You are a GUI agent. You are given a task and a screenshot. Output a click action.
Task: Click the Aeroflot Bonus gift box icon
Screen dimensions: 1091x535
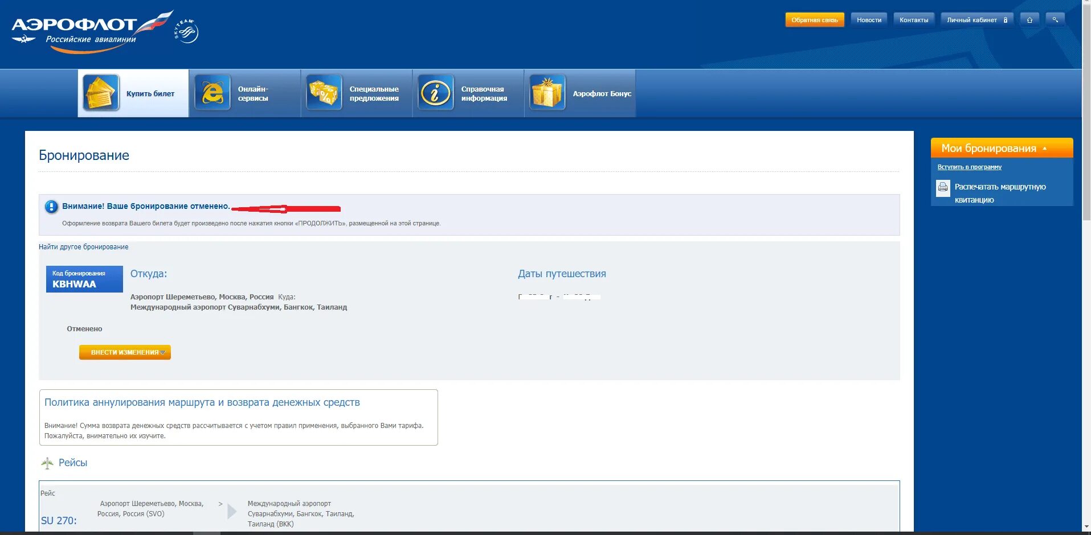point(547,93)
